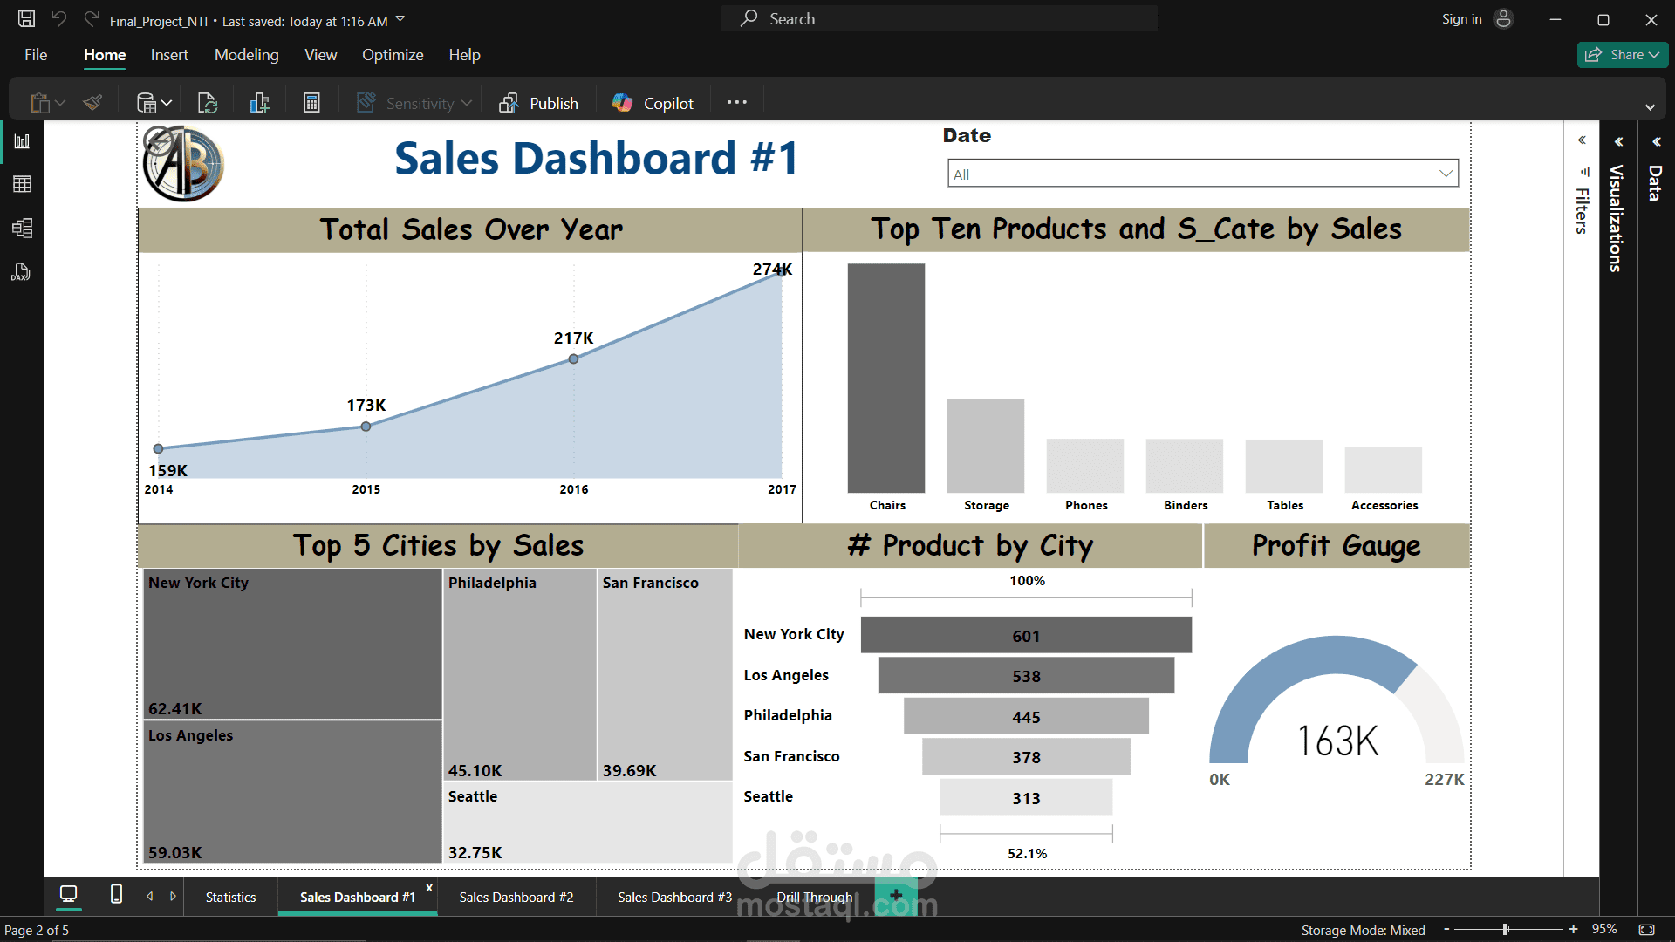This screenshot has height=942, width=1675.
Task: Click the Save icon in the title bar
Action: pos(26,19)
